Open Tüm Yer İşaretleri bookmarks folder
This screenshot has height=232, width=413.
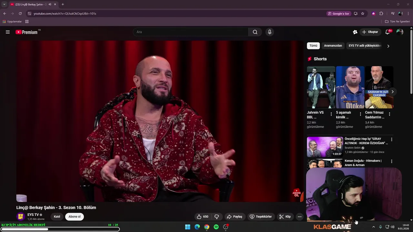tap(398, 22)
